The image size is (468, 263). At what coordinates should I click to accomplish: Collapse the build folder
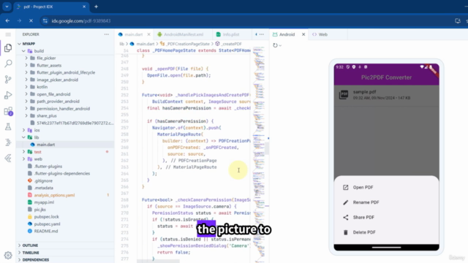pyautogui.click(x=23, y=51)
